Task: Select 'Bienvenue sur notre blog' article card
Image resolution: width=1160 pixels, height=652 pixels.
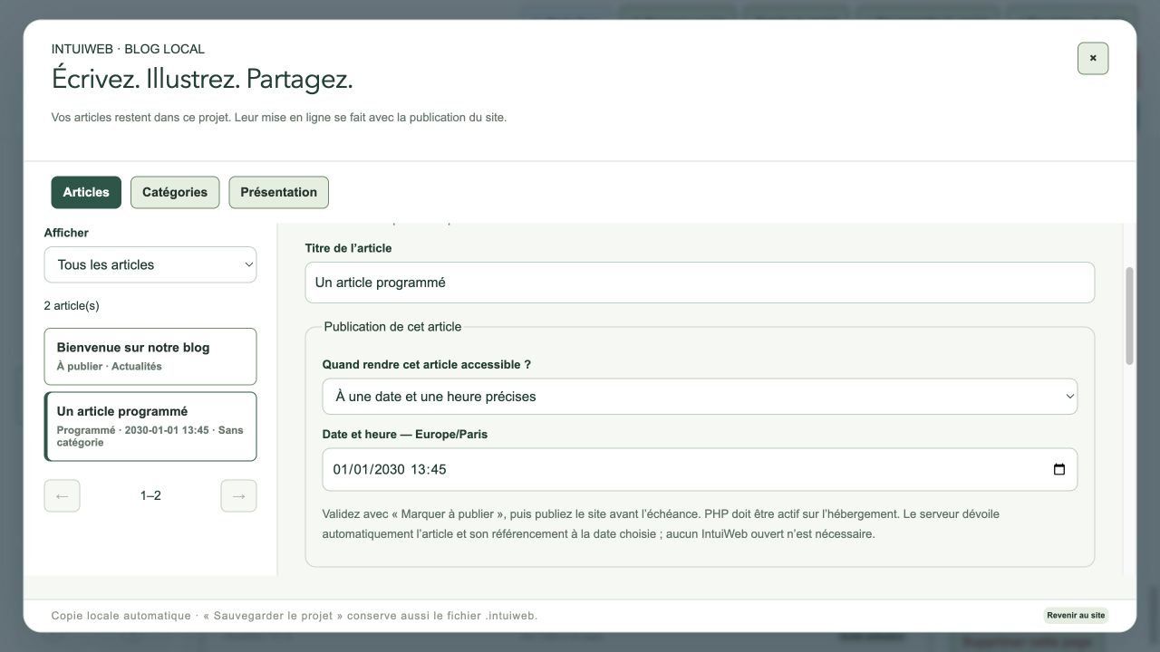Action: pos(150,357)
